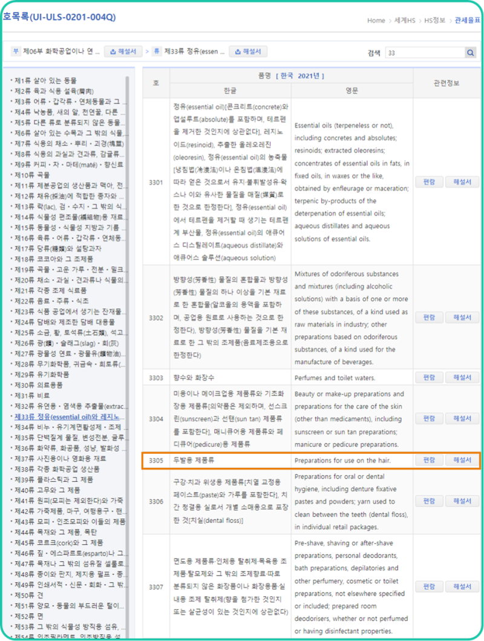Go to 세계HS breadcrumb

[x=404, y=21]
